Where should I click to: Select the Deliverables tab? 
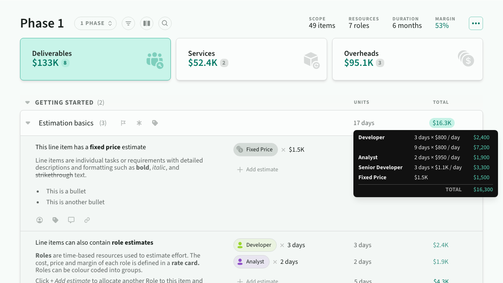(95, 59)
